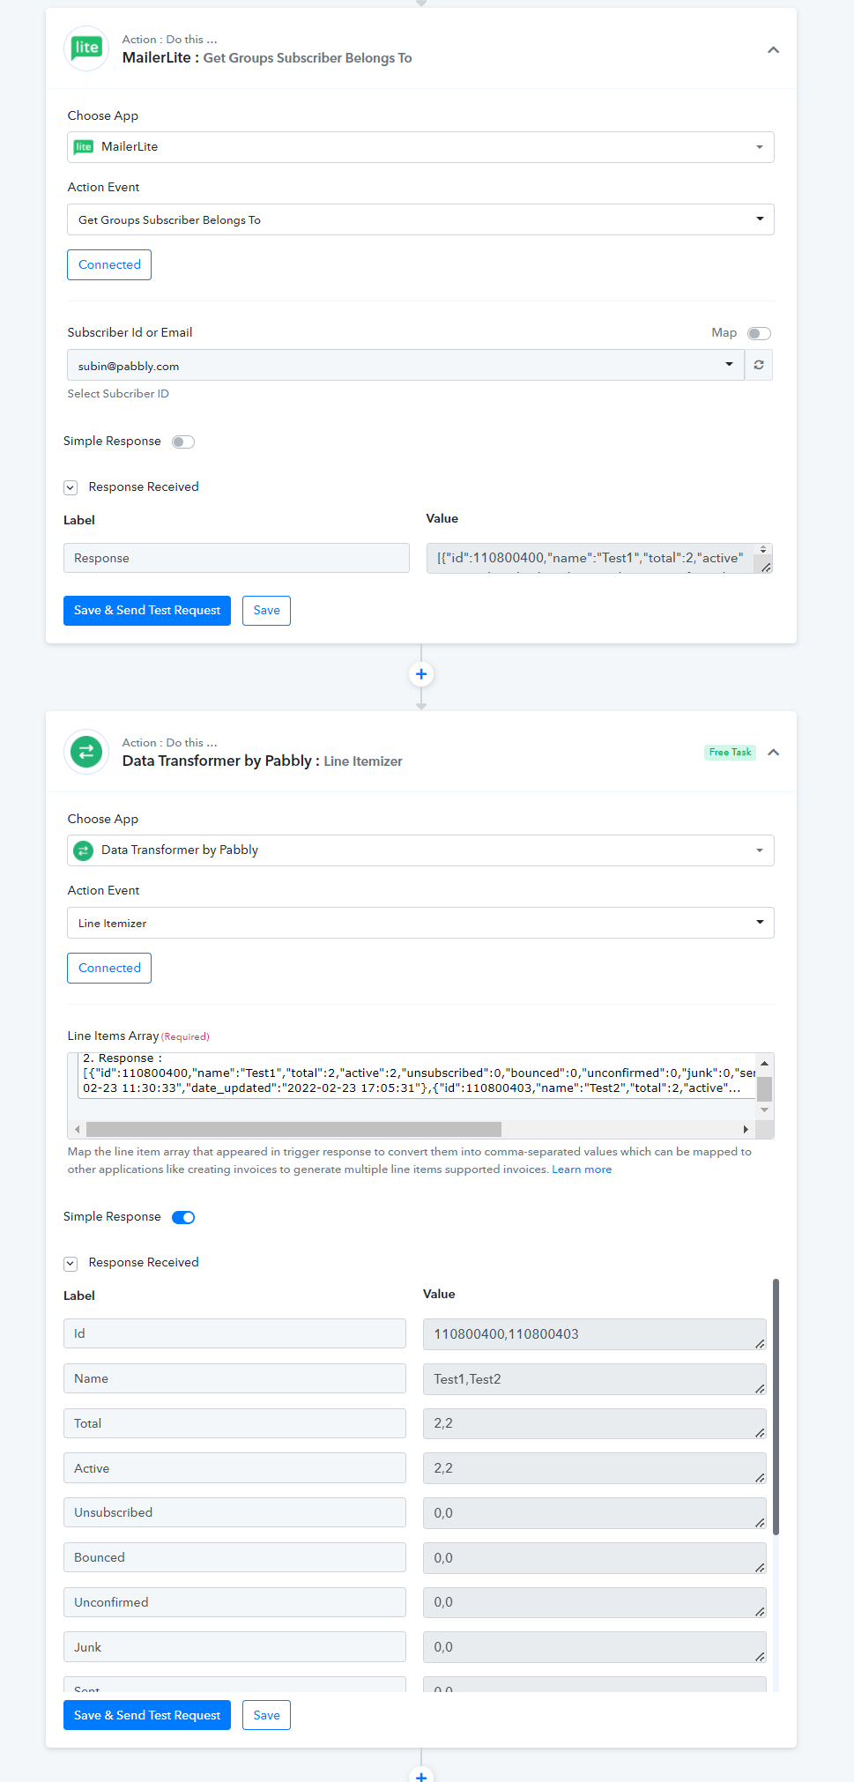
Task: Click the MailerLite Response value field
Action: (599, 558)
